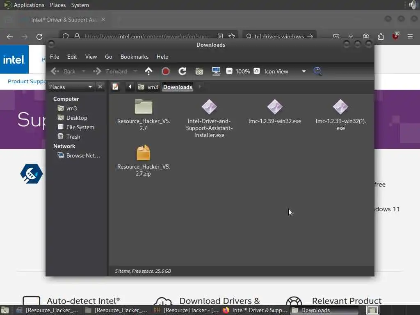Open the Home folder from the toolbar
The image size is (420, 315).
199,71
